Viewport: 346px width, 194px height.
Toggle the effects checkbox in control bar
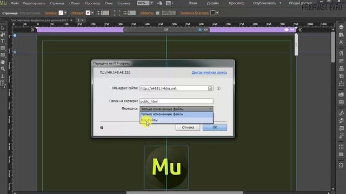[158, 13]
